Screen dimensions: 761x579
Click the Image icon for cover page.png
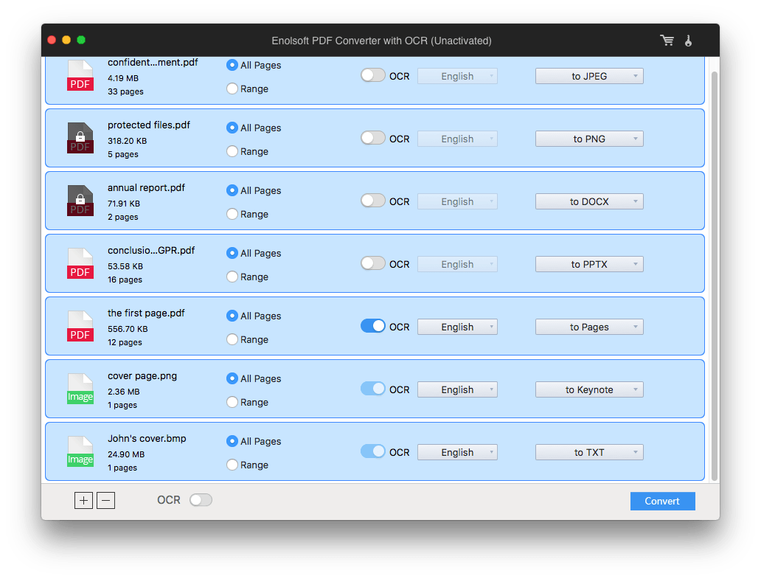point(80,388)
